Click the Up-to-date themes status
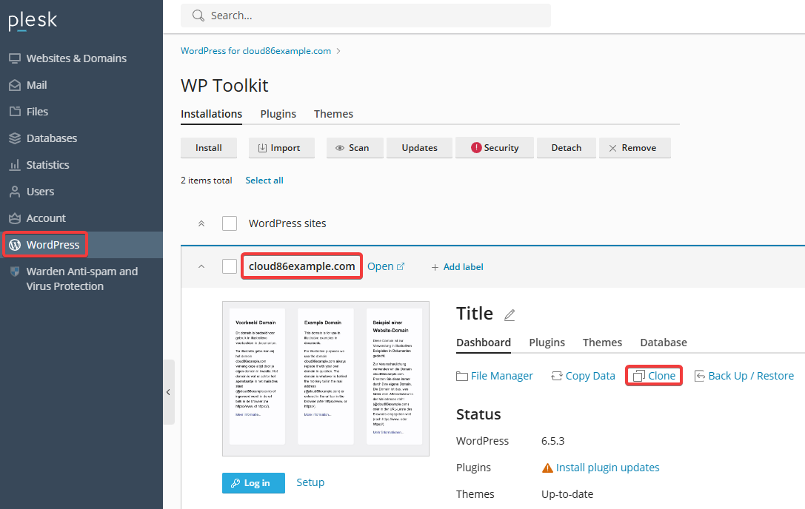This screenshot has height=509, width=805. tap(567, 495)
